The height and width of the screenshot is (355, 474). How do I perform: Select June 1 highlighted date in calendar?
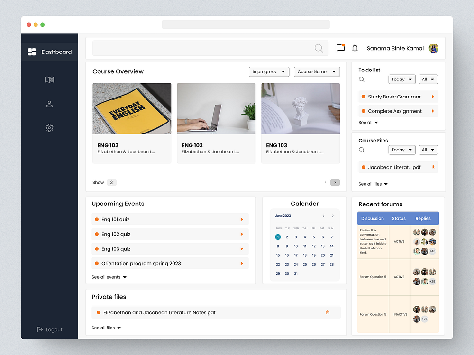[278, 237]
